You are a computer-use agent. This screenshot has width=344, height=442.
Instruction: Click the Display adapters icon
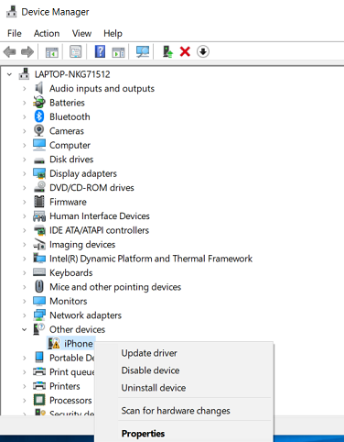[x=39, y=173]
